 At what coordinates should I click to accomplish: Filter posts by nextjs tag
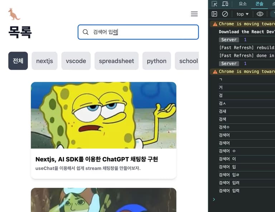point(44,61)
